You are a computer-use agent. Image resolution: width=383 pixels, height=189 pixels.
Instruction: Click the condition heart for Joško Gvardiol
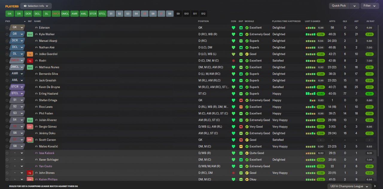click(233, 54)
